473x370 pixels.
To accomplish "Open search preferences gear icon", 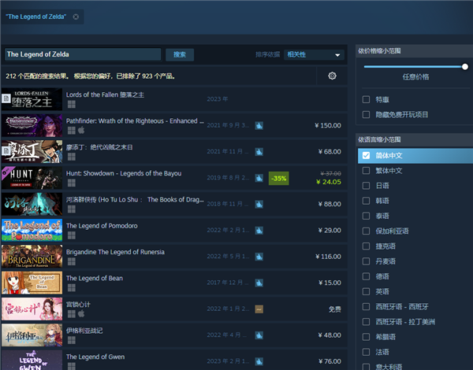I will [332, 76].
